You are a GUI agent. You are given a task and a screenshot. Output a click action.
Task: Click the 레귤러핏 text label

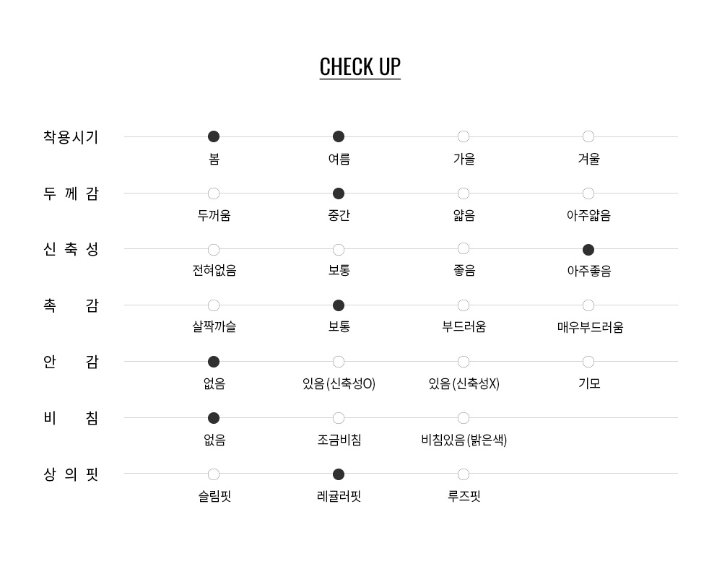pos(339,497)
